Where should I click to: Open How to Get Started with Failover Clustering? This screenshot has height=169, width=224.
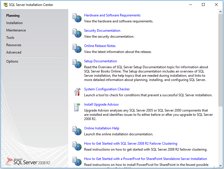(x=131, y=144)
